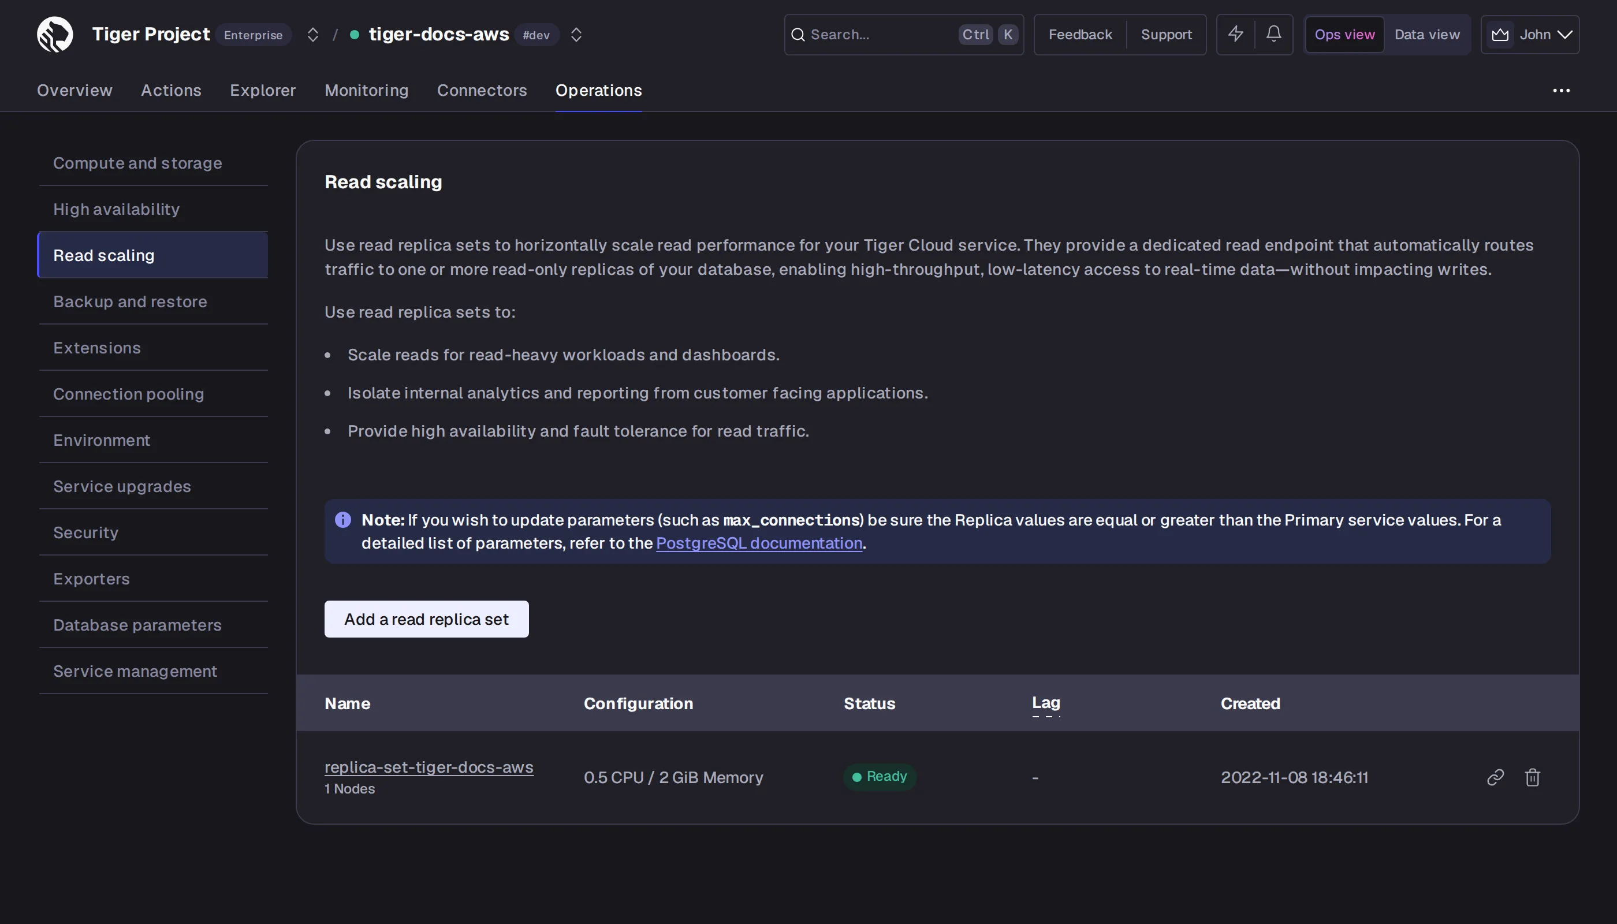Viewport: 1617px width, 924px height.
Task: Select Service management in sidebar
Action: pyautogui.click(x=153, y=671)
